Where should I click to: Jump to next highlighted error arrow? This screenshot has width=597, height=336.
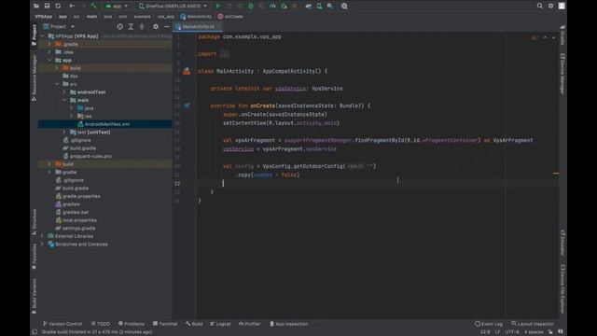click(553, 37)
